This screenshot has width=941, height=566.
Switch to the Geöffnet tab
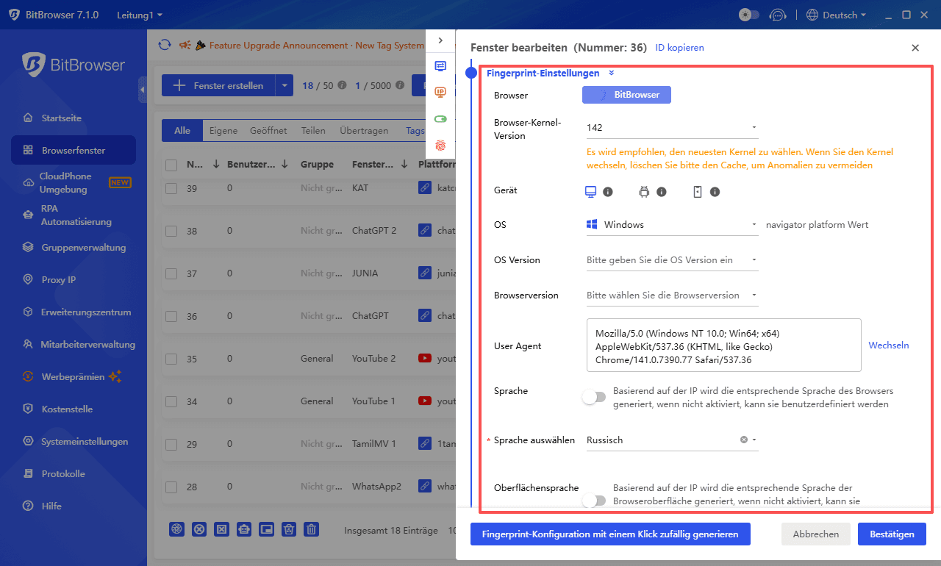pyautogui.click(x=268, y=130)
